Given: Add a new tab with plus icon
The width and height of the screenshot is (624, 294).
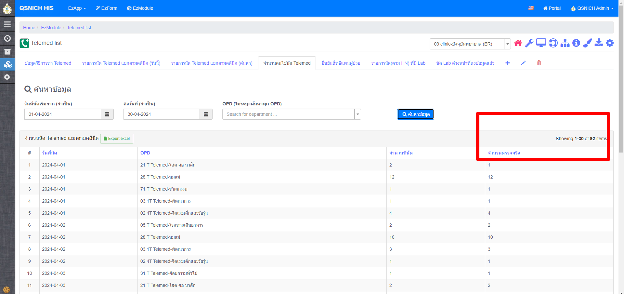Looking at the screenshot, I should pyautogui.click(x=507, y=63).
